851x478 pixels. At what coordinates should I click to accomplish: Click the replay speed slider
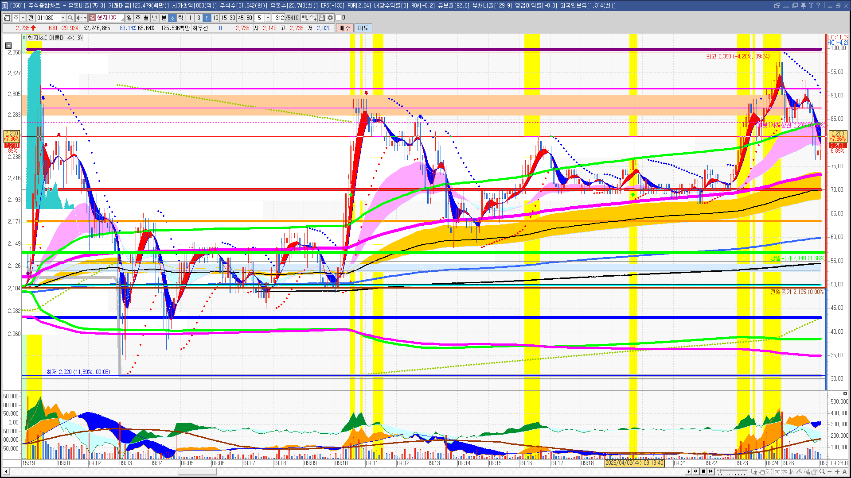[x=732, y=471]
